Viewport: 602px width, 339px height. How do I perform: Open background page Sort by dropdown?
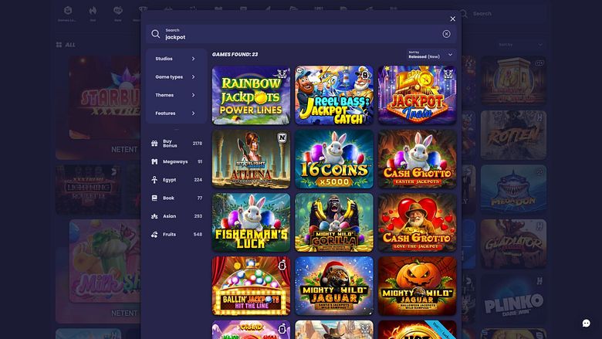point(521,45)
